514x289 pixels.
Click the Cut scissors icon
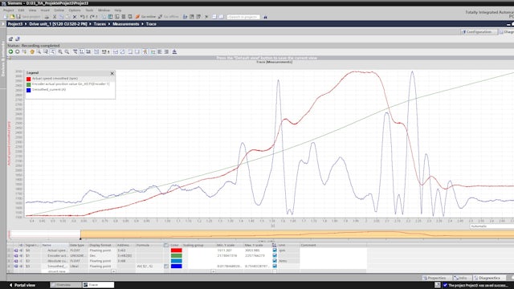click(55, 17)
